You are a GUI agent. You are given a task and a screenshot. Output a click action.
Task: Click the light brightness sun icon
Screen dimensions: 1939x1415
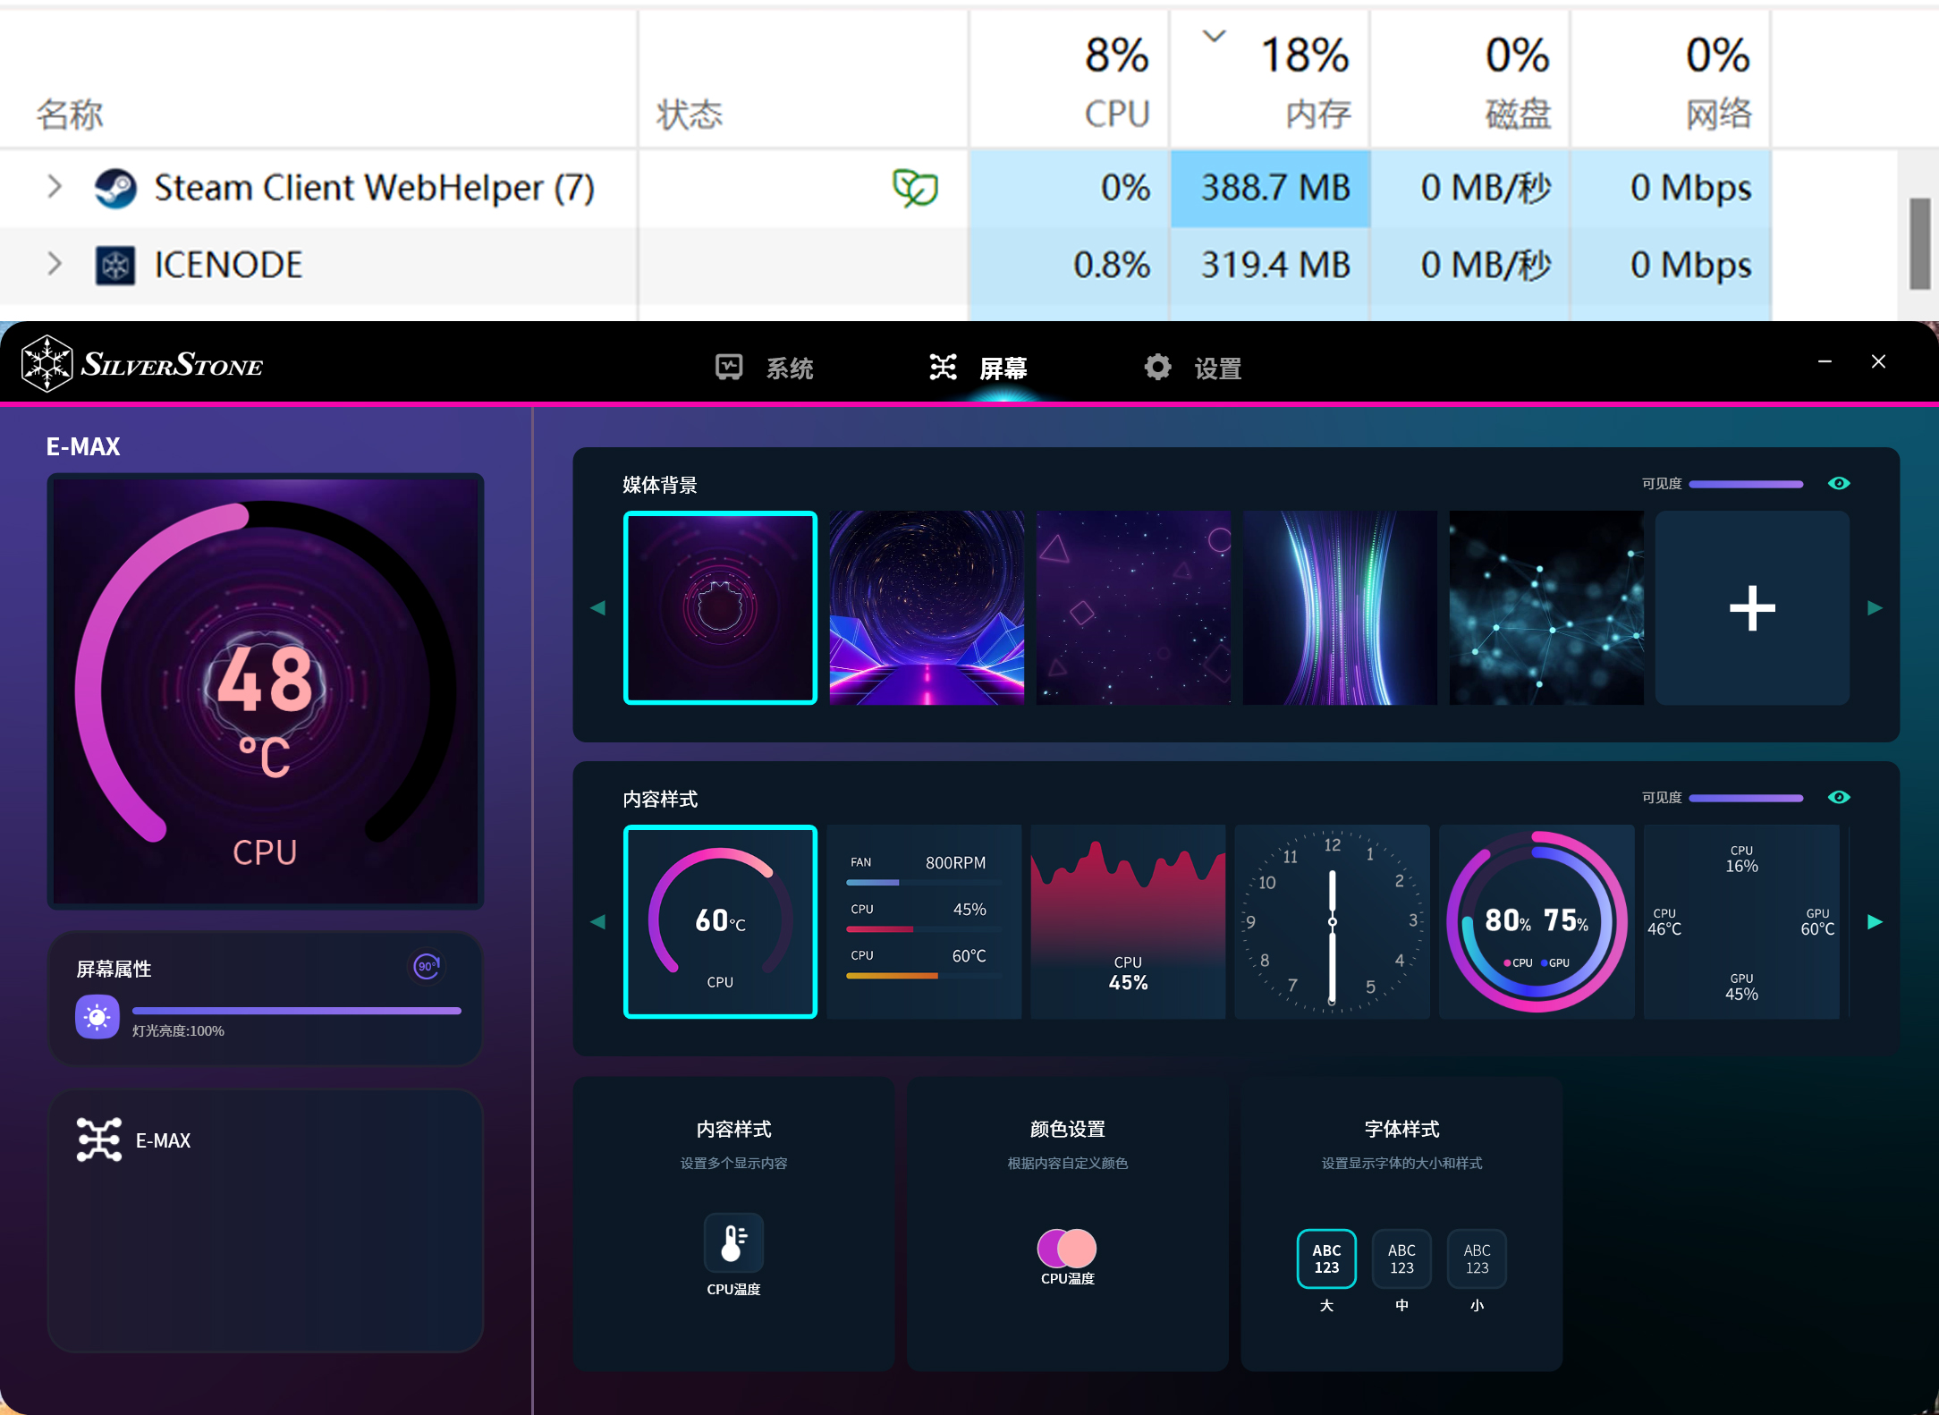pos(97,1017)
